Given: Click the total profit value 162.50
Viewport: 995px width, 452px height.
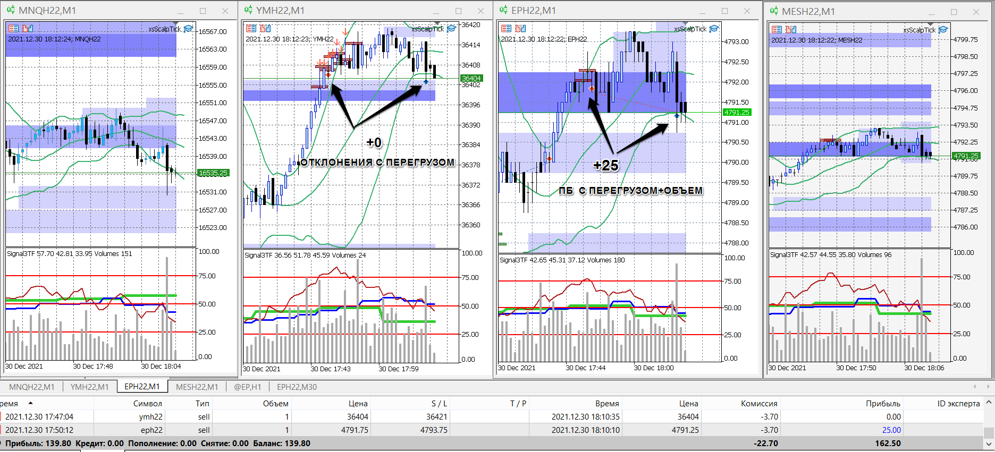Looking at the screenshot, I should pos(888,444).
